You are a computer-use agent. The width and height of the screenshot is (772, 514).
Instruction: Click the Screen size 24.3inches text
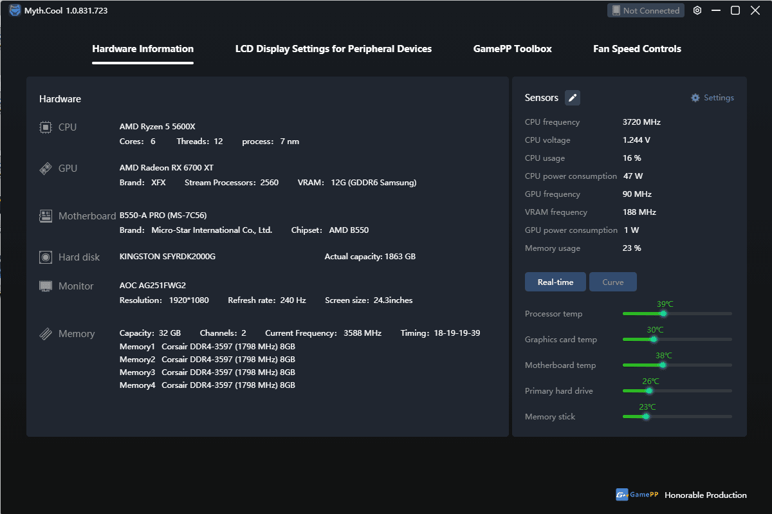[x=369, y=300]
